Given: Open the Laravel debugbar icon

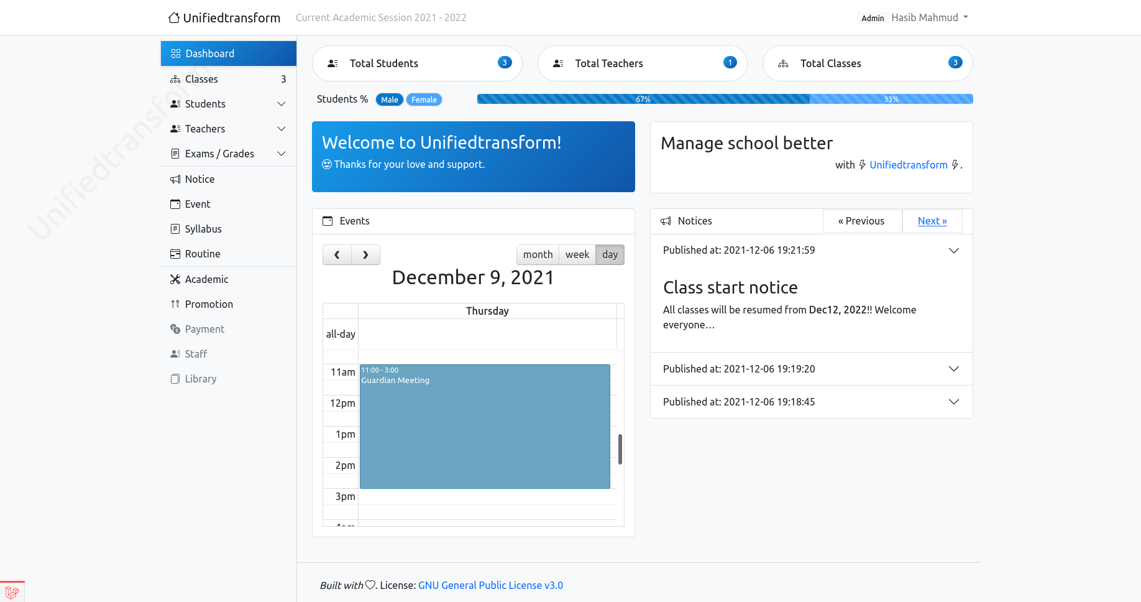Looking at the screenshot, I should click(12, 592).
